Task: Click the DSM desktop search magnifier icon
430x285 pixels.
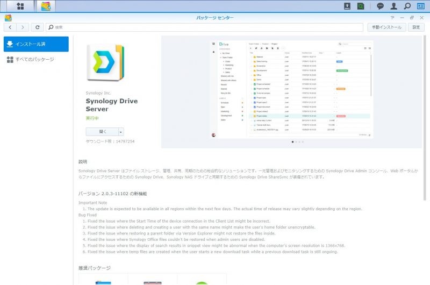Action: [407, 6]
